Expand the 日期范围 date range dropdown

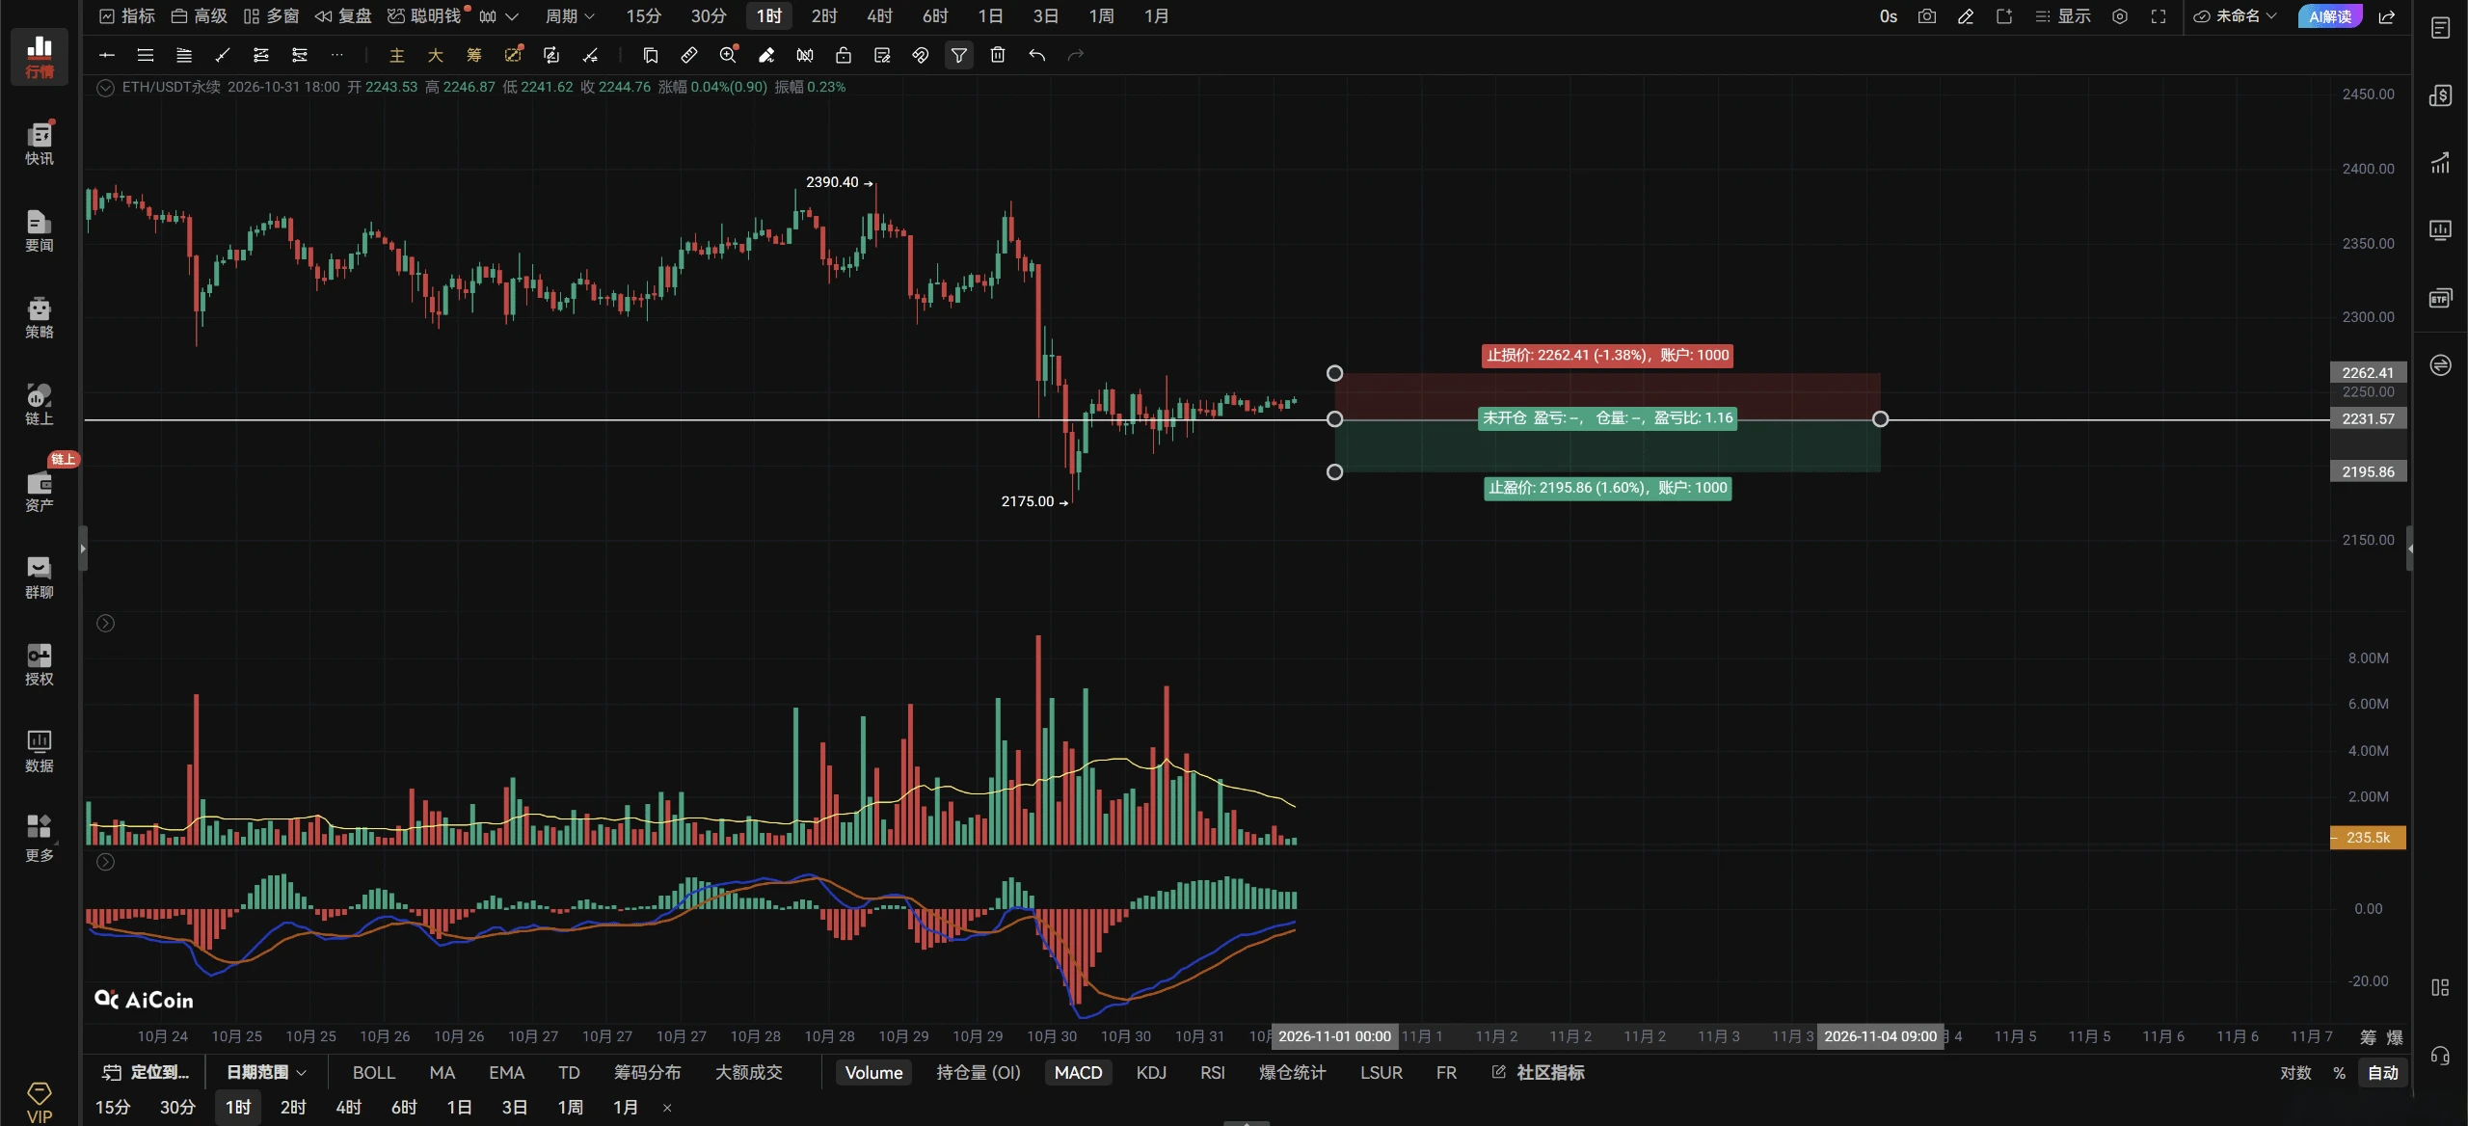[266, 1072]
